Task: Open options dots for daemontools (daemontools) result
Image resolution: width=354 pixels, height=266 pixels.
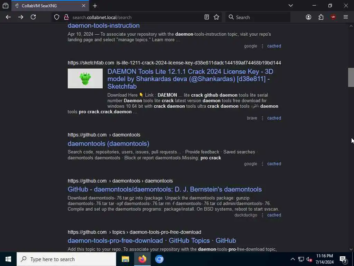Action: coord(262,164)
